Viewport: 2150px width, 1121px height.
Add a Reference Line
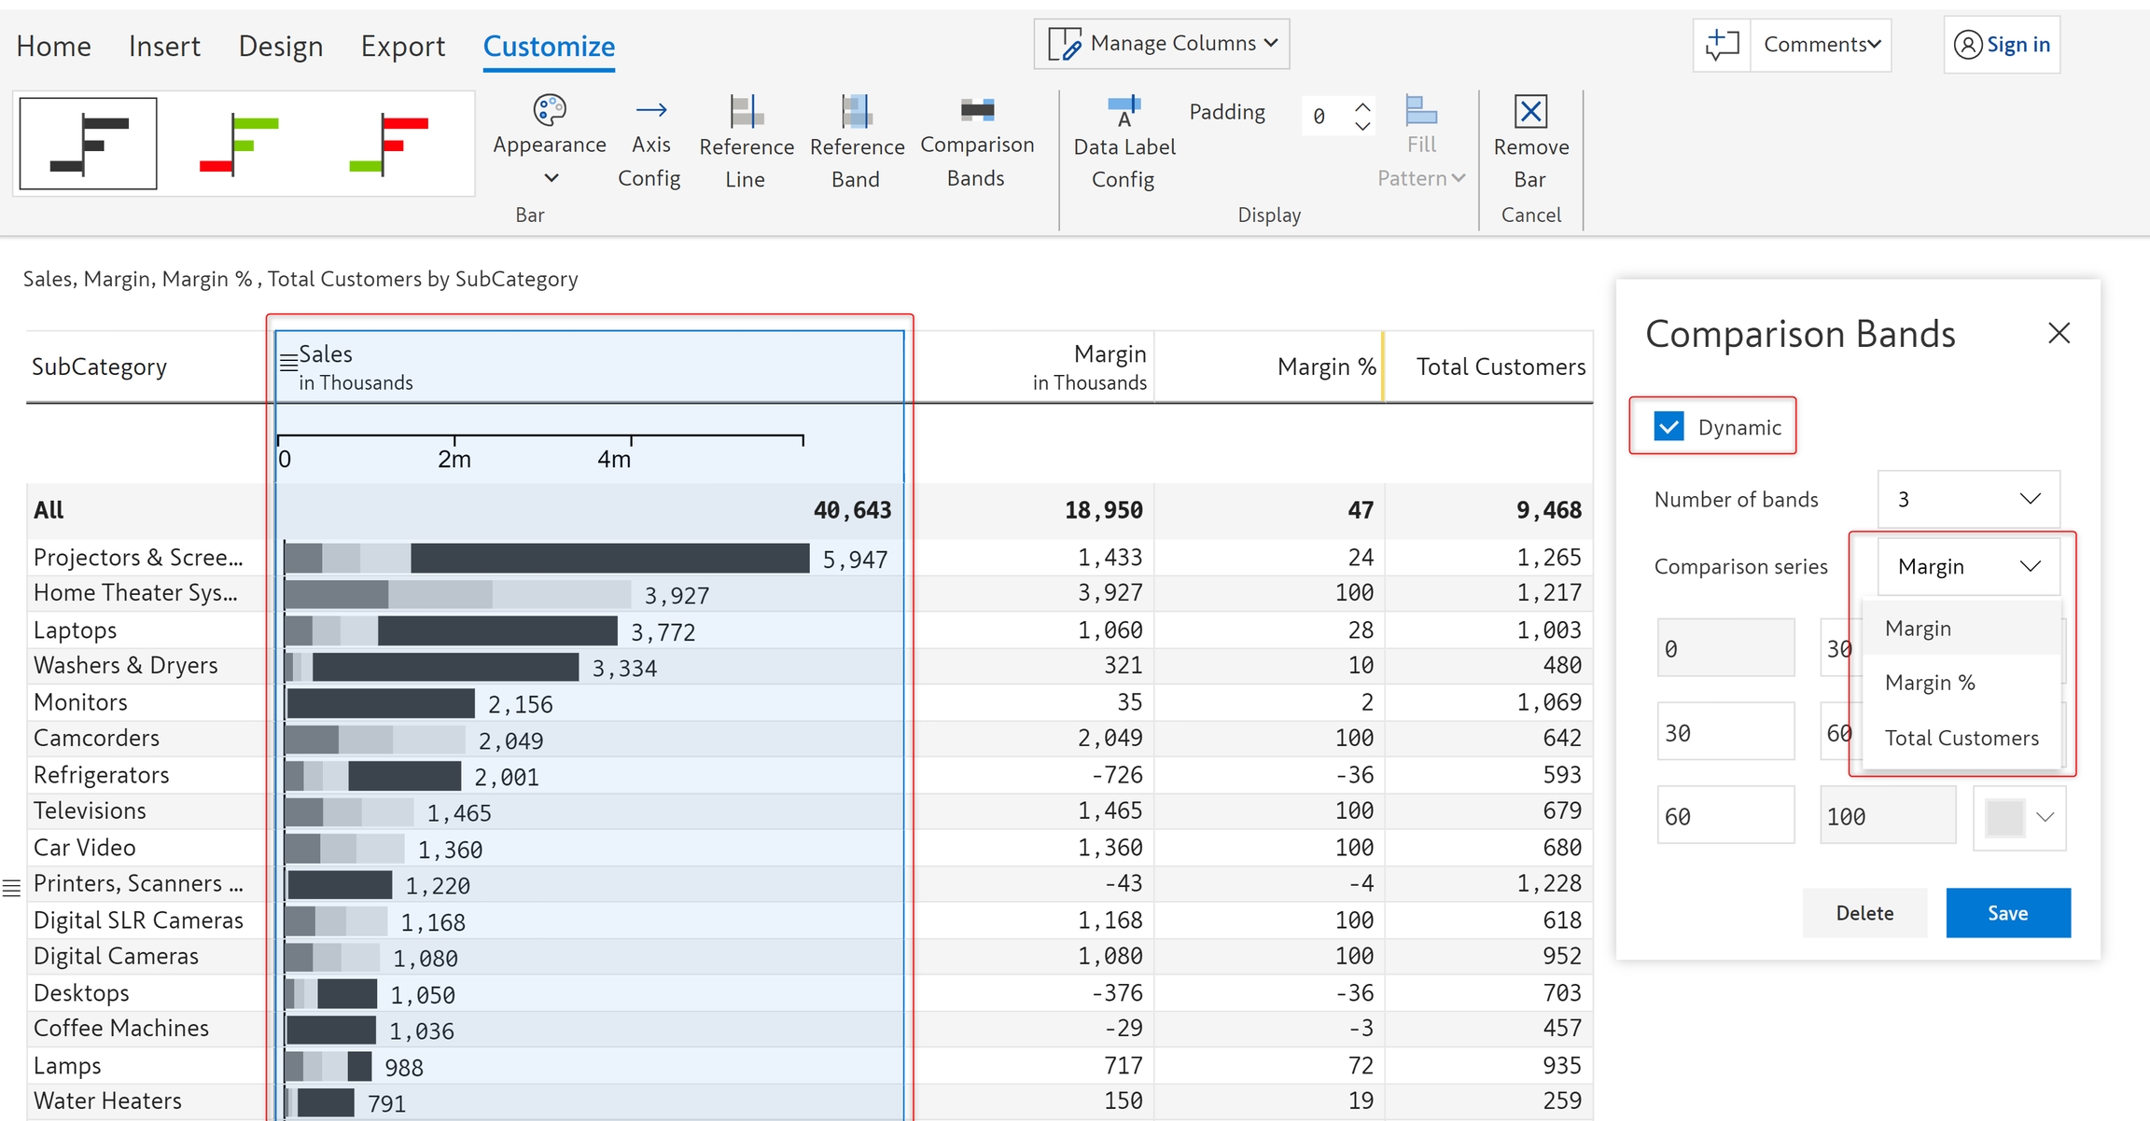pyautogui.click(x=746, y=144)
